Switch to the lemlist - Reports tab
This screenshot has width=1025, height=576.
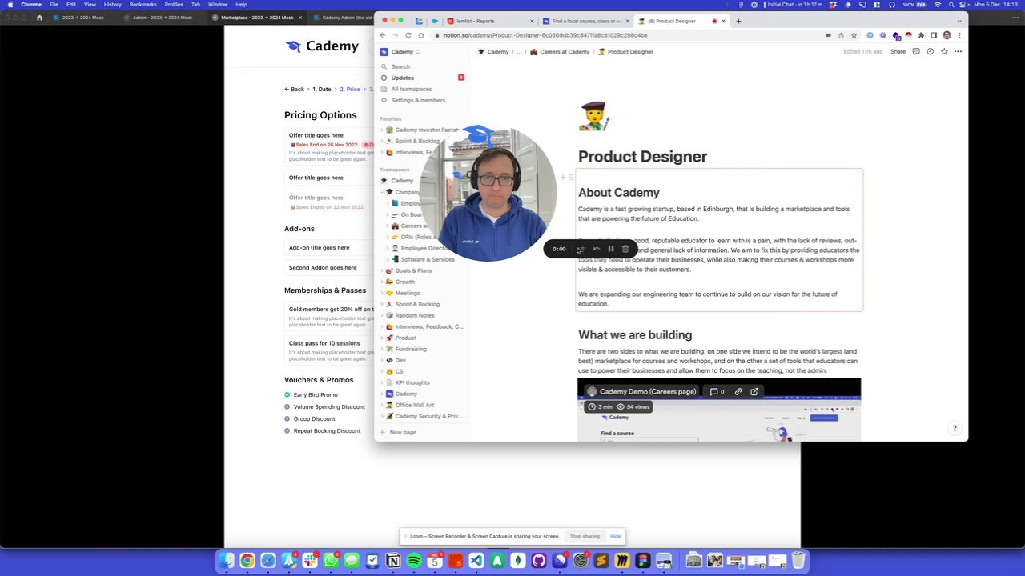(x=490, y=21)
